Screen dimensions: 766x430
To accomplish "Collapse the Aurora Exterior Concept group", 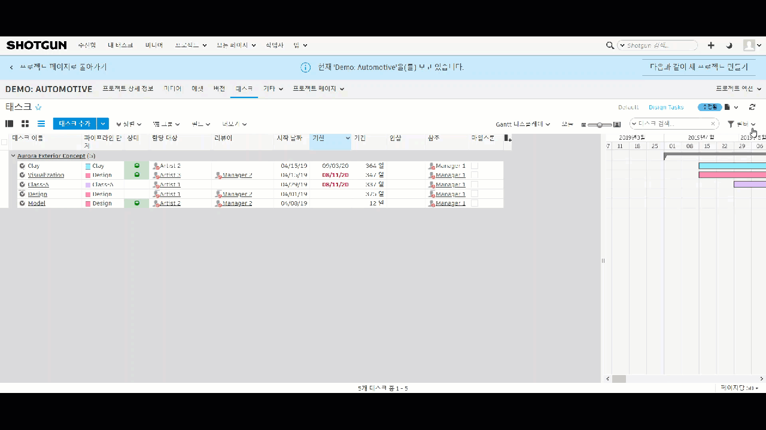I will tap(13, 156).
